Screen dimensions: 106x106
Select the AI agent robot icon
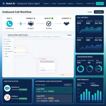(x=31, y=24)
